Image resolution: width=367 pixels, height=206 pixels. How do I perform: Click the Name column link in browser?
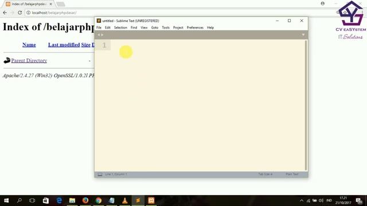(x=29, y=45)
